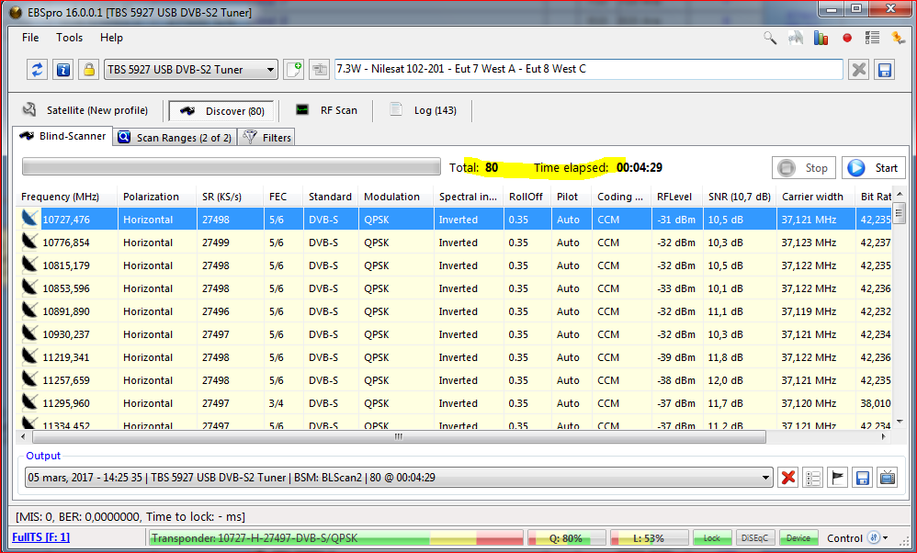
Task: Click the add new profile icon
Action: pyautogui.click(x=293, y=70)
